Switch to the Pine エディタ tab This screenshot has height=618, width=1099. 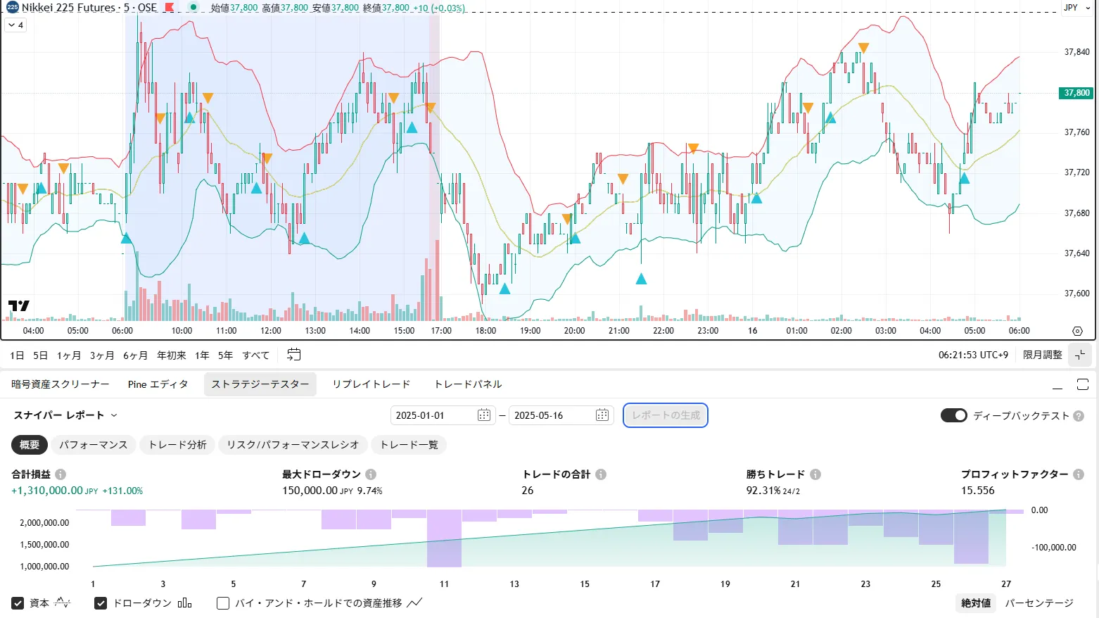(158, 384)
